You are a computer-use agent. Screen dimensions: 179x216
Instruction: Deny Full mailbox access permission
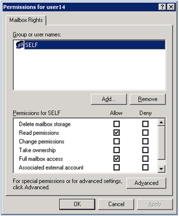point(145,159)
